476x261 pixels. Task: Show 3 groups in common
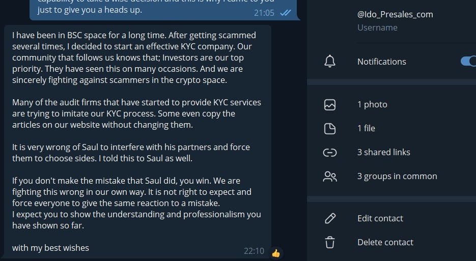tap(397, 177)
